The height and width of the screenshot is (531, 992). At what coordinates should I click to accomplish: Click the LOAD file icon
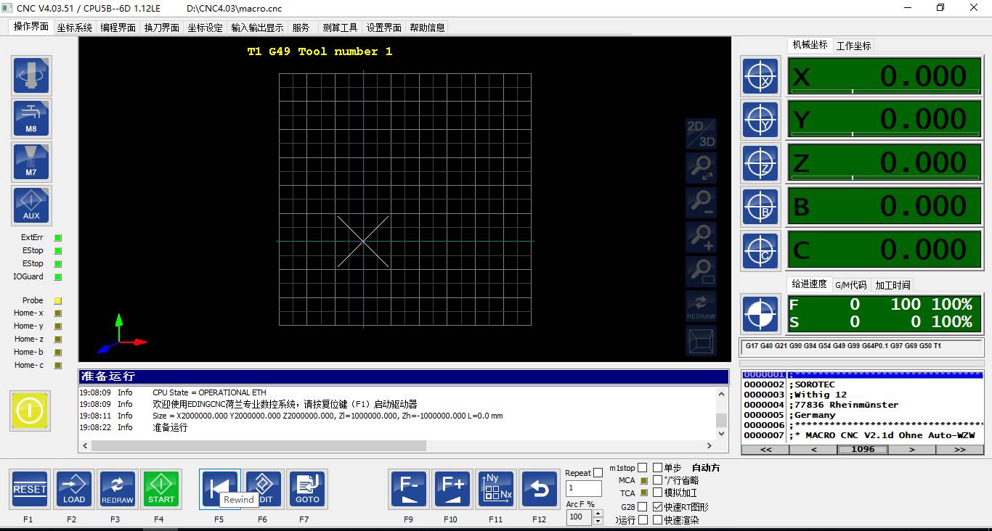pyautogui.click(x=74, y=489)
